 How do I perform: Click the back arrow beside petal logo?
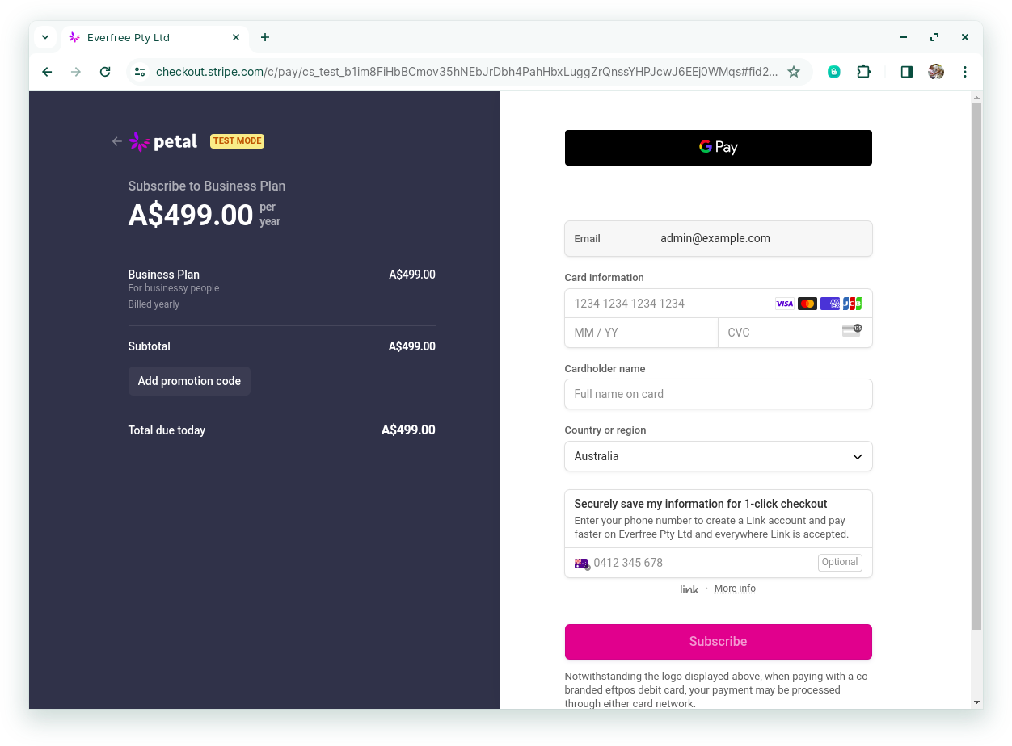117,141
